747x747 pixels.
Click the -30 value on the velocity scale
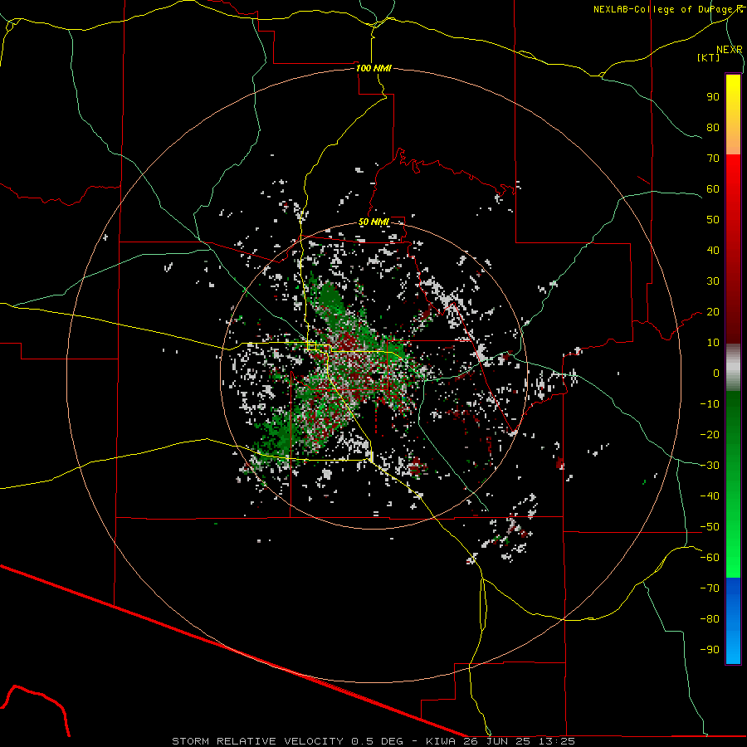click(x=710, y=466)
